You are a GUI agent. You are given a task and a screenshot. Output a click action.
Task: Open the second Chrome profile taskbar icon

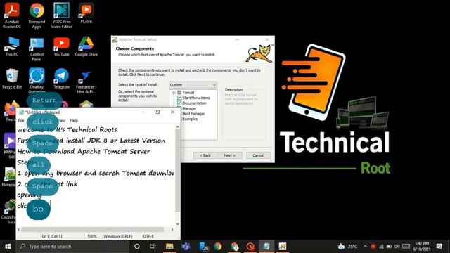(x=234, y=247)
